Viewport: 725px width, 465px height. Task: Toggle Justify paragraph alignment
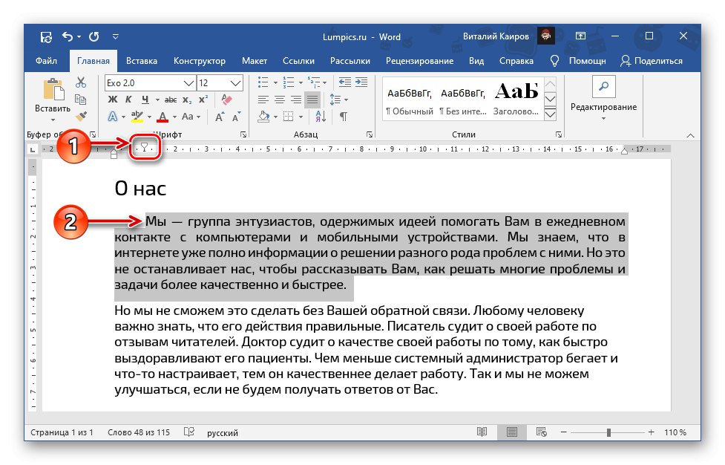pos(312,100)
